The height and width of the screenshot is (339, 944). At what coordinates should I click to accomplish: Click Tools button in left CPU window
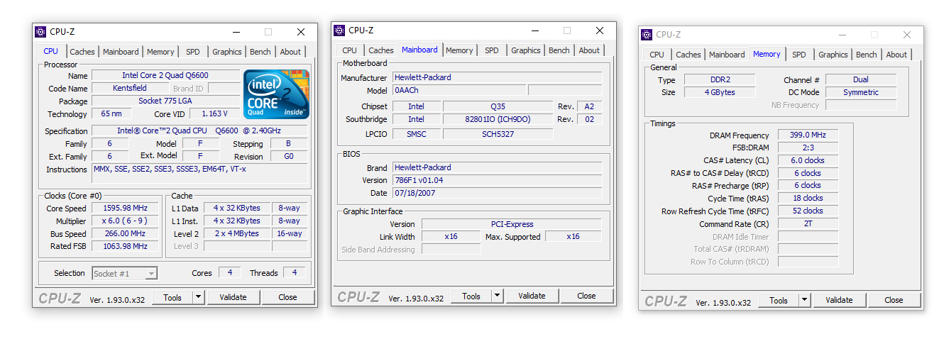coord(172,298)
